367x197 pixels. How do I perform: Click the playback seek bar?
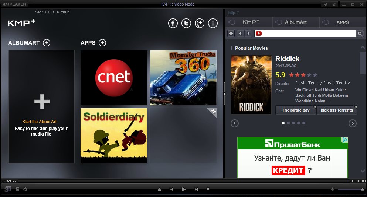click(x=184, y=181)
